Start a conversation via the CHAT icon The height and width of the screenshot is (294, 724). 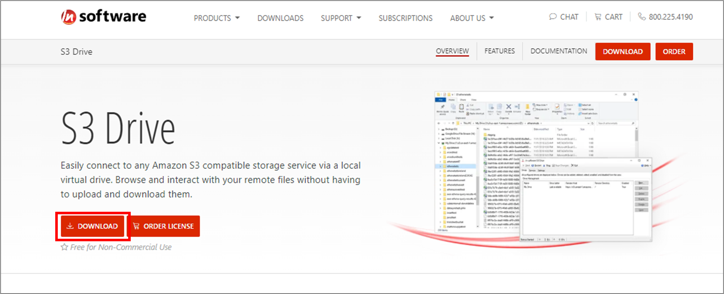point(564,17)
